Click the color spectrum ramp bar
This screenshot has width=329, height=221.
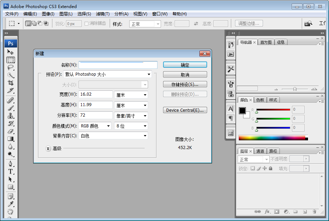[272, 138]
